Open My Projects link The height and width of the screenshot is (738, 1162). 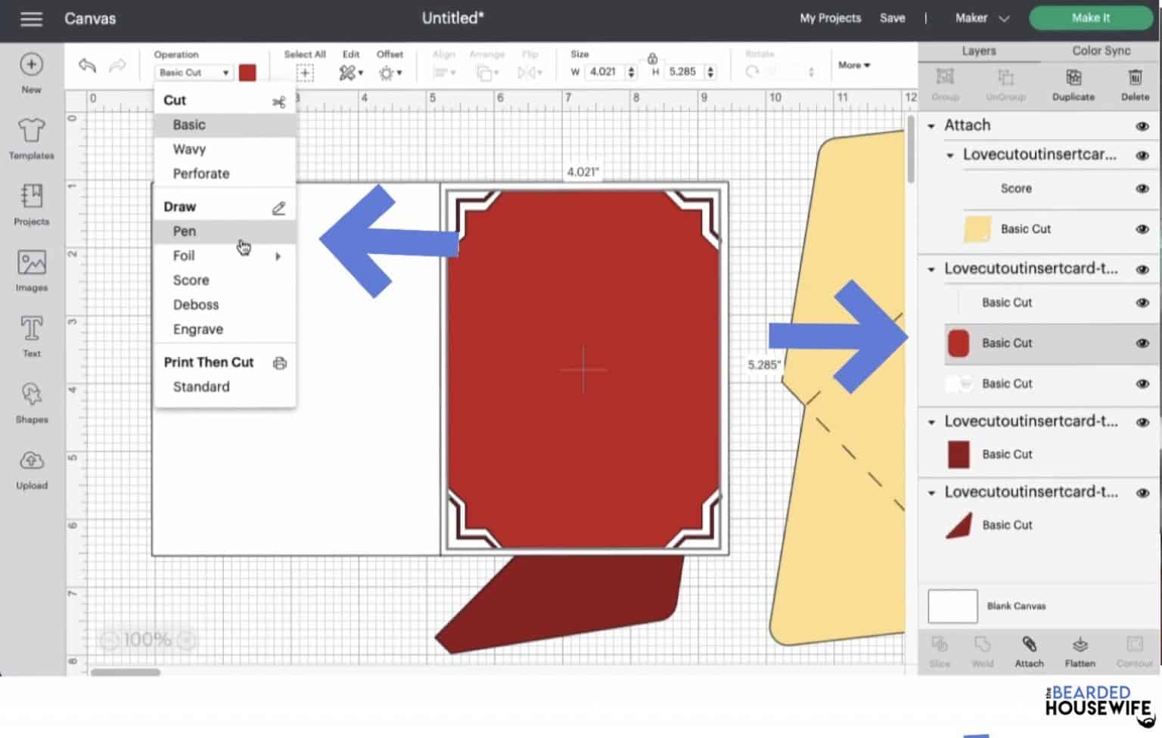830,18
